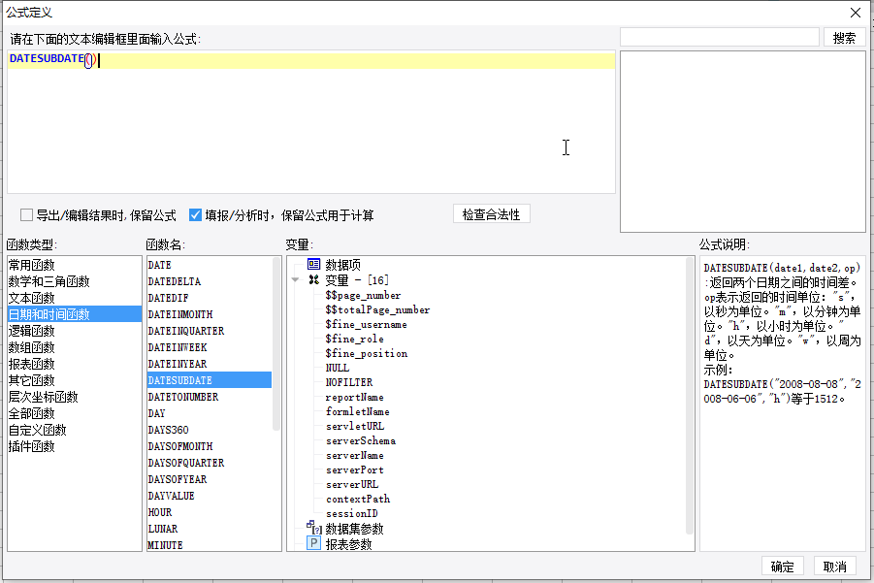This screenshot has width=874, height=583.
Task: Select the MINUTE function
Action: click(209, 544)
